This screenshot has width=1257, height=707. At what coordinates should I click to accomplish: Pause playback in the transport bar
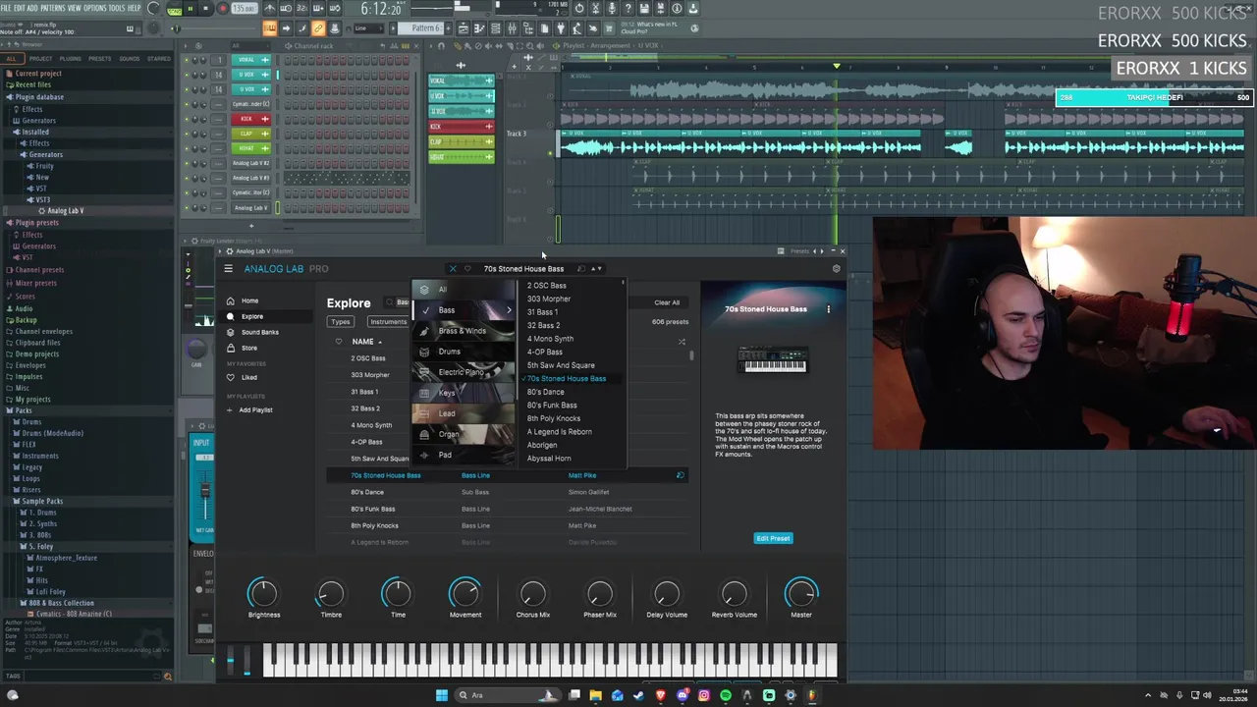pyautogui.click(x=190, y=9)
